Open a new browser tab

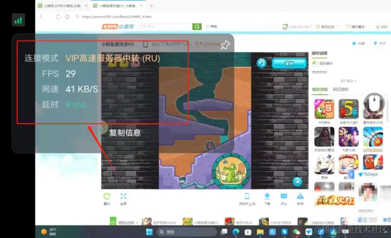(151, 6)
